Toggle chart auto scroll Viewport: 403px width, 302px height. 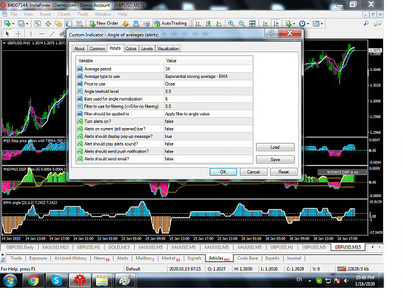[265, 24]
